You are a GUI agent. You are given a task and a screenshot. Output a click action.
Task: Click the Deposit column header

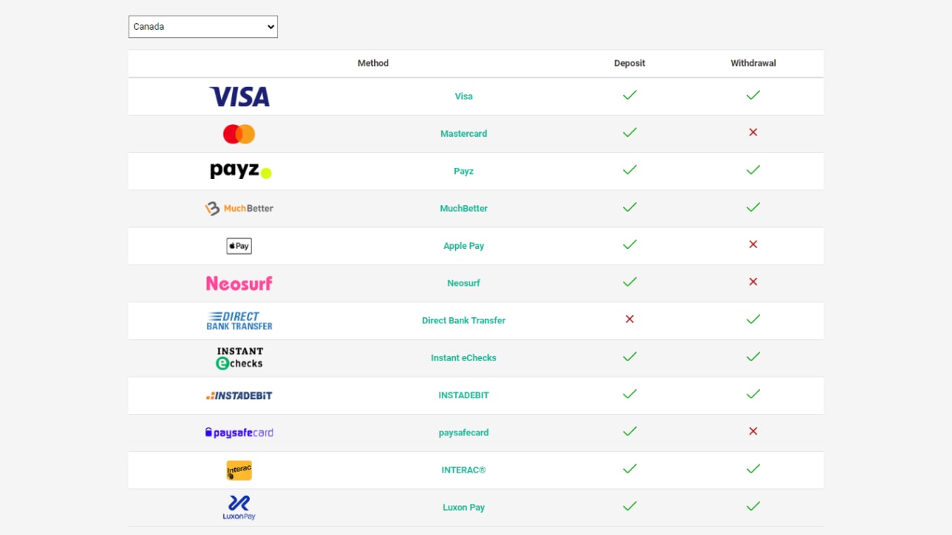tap(629, 63)
